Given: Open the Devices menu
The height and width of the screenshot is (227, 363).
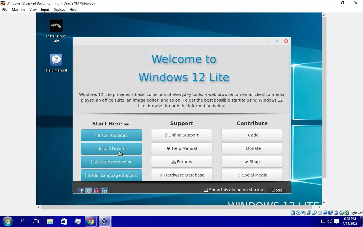Looking at the screenshot, I should coord(59,9).
